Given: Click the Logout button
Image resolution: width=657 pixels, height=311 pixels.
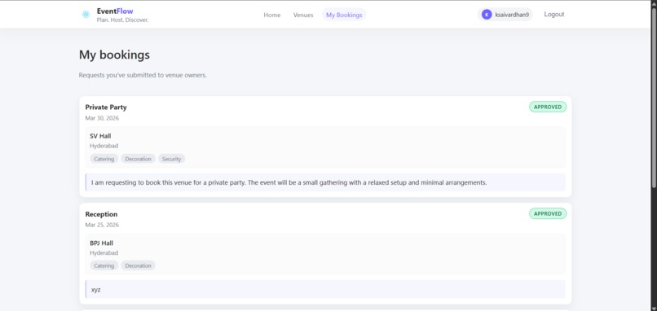Looking at the screenshot, I should pos(554,14).
